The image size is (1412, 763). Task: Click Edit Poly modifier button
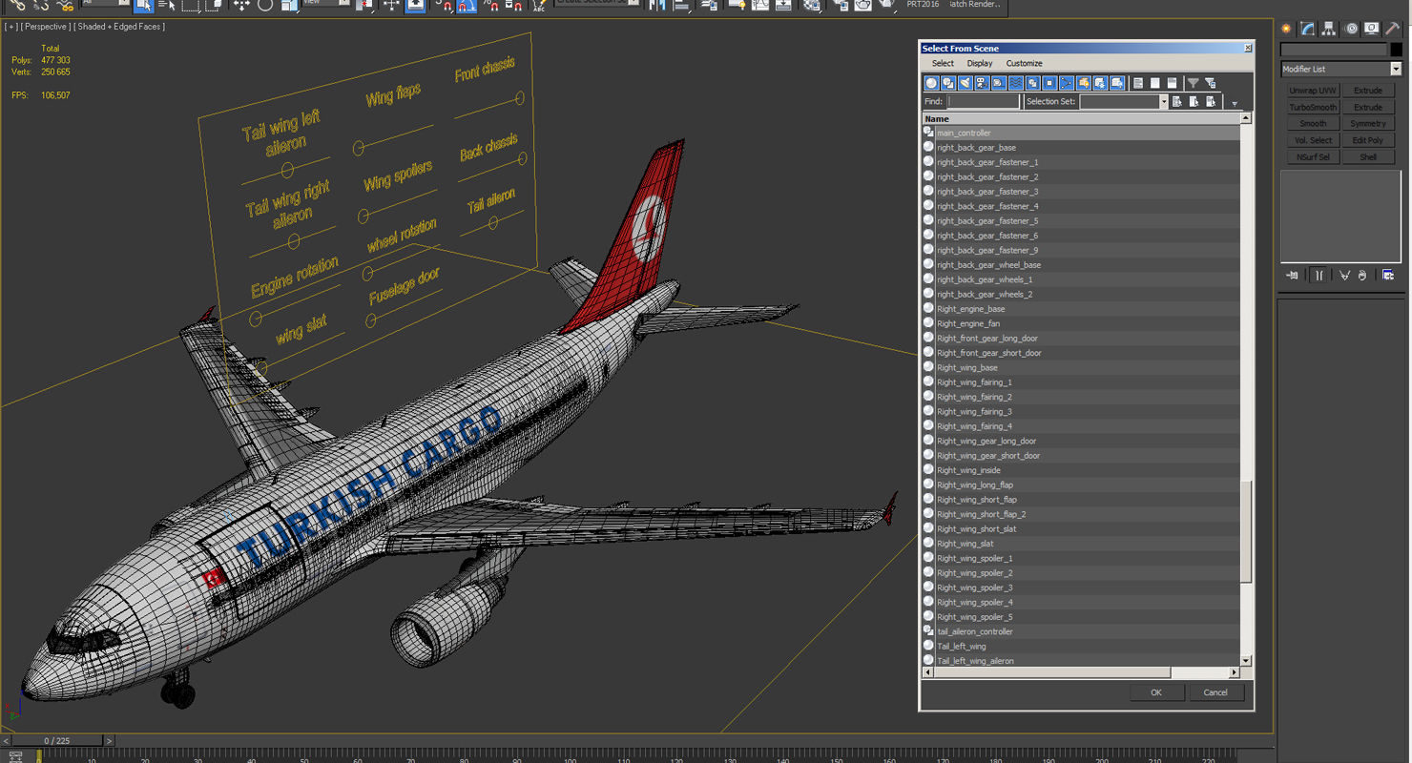click(1368, 140)
